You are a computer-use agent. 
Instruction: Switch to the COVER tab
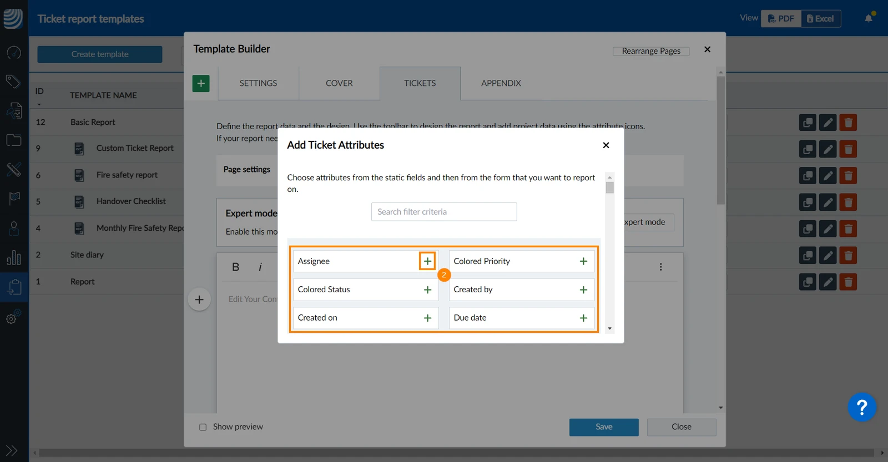[x=339, y=83]
